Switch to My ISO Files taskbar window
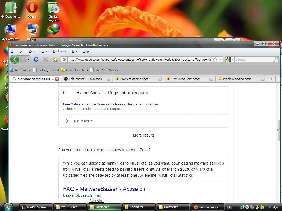The height and width of the screenshot is (211, 282). pyautogui.click(x=70, y=207)
